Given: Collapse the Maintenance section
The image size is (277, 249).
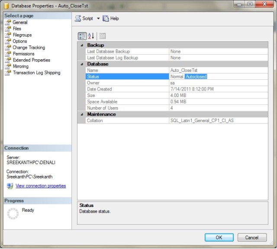Looking at the screenshot, I should click(x=82, y=114).
